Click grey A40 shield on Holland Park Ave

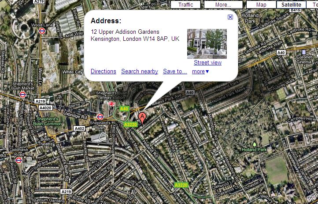pos(190,93)
